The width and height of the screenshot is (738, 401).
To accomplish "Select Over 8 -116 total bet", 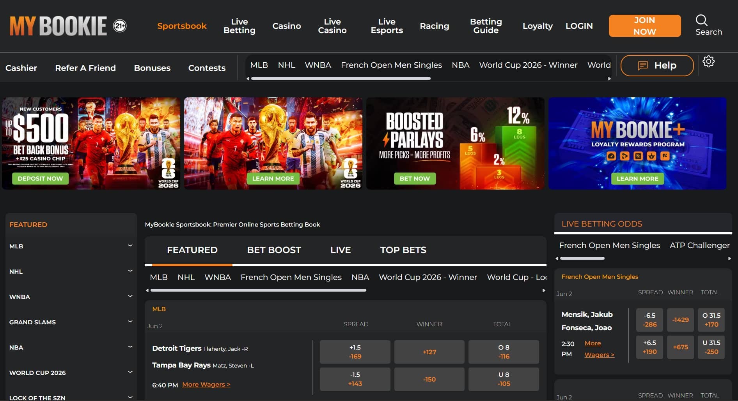I will pyautogui.click(x=504, y=352).
